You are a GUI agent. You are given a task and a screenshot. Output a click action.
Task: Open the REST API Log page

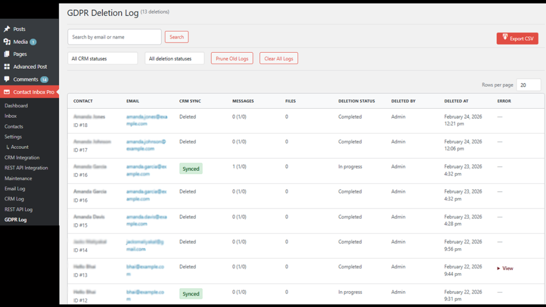pos(19,209)
